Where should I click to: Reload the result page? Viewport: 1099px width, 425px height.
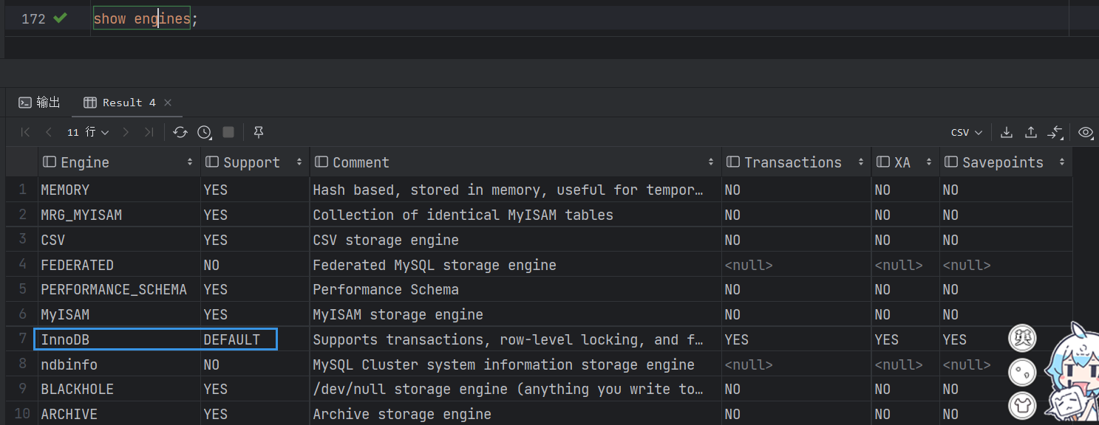180,132
